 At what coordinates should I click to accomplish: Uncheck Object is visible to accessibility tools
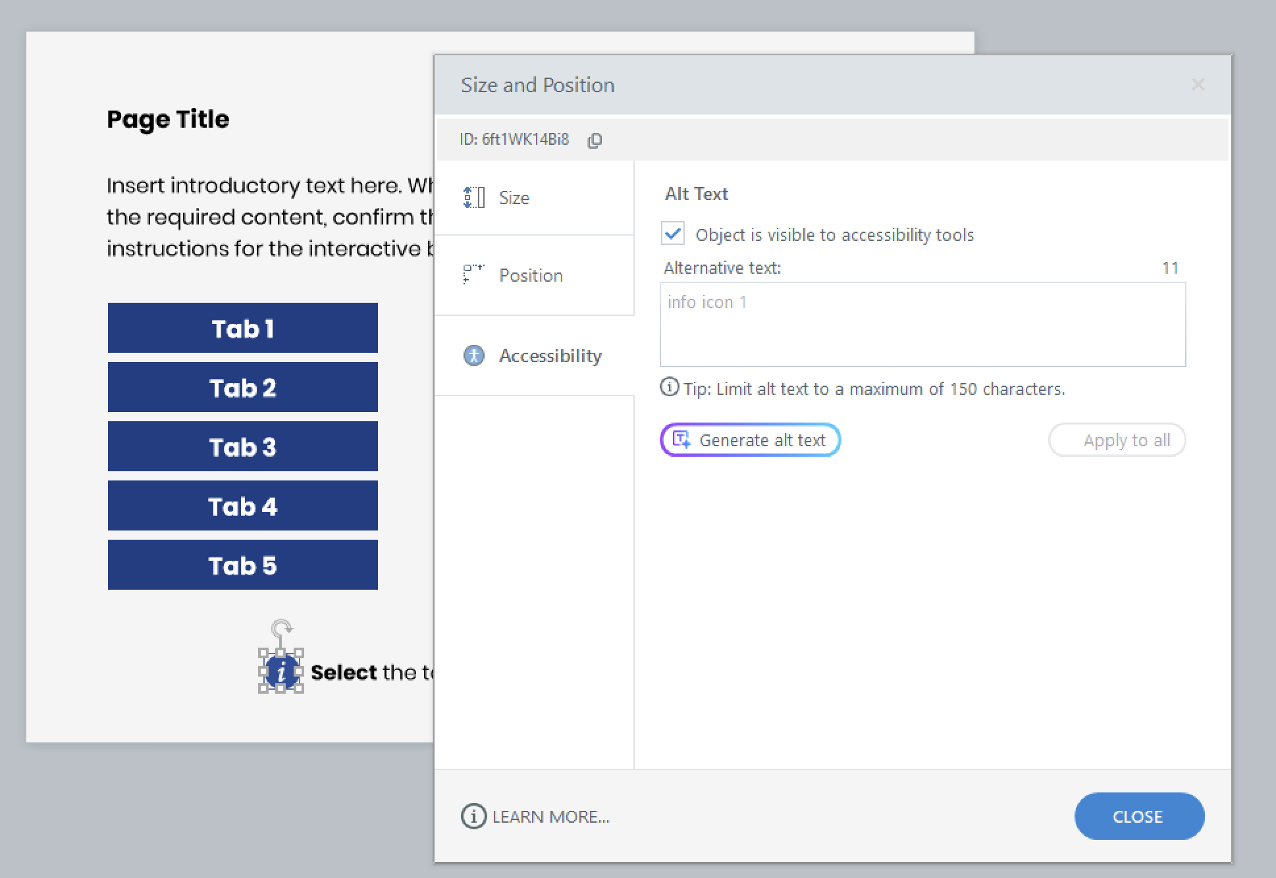pyautogui.click(x=673, y=234)
